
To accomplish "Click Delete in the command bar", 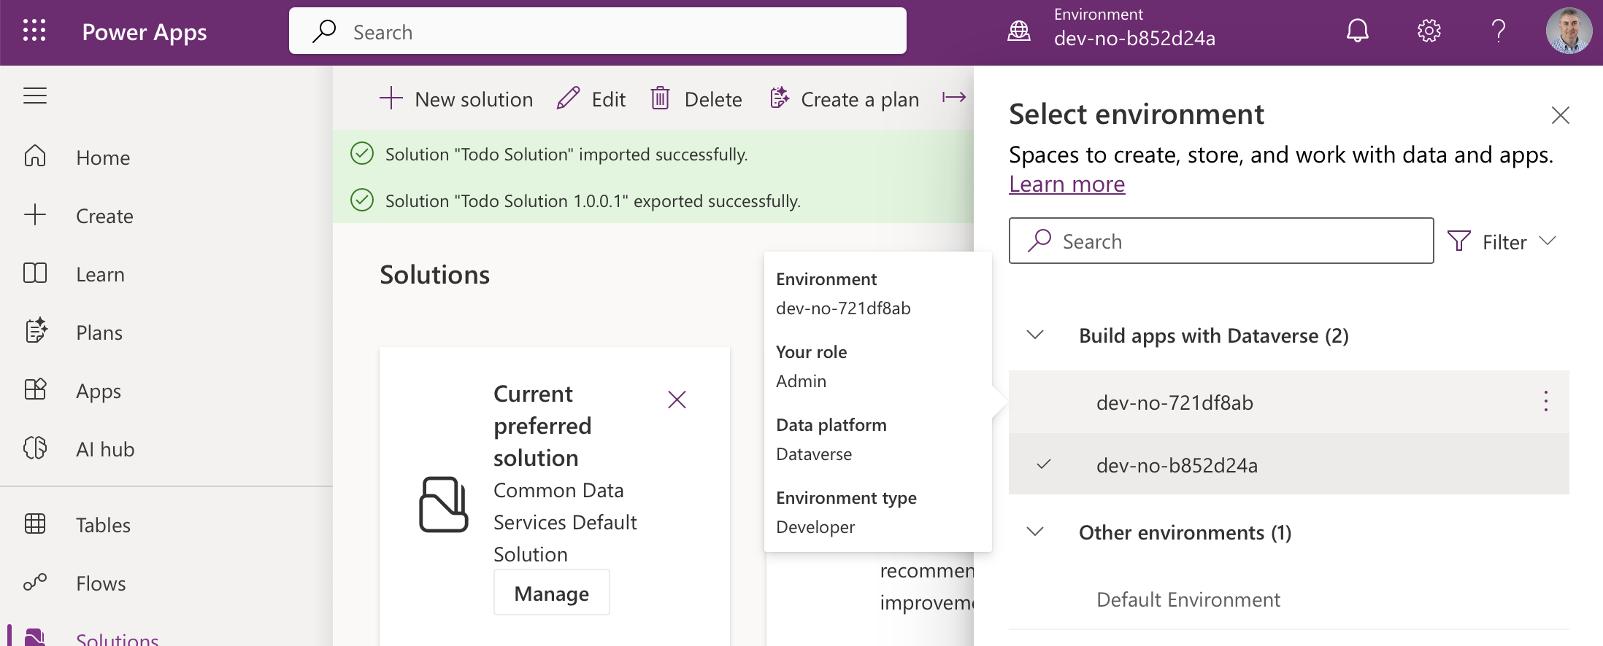I will 696,98.
